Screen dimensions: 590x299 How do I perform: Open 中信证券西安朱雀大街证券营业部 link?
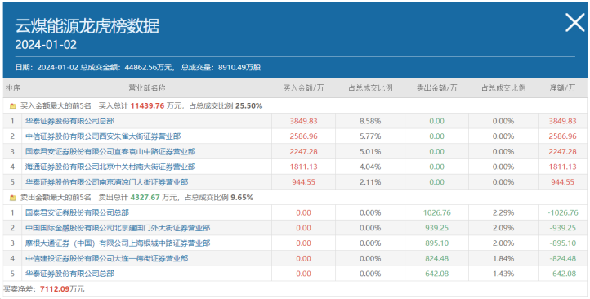pos(103,136)
